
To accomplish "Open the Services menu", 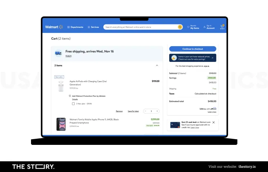I will tap(93, 27).
